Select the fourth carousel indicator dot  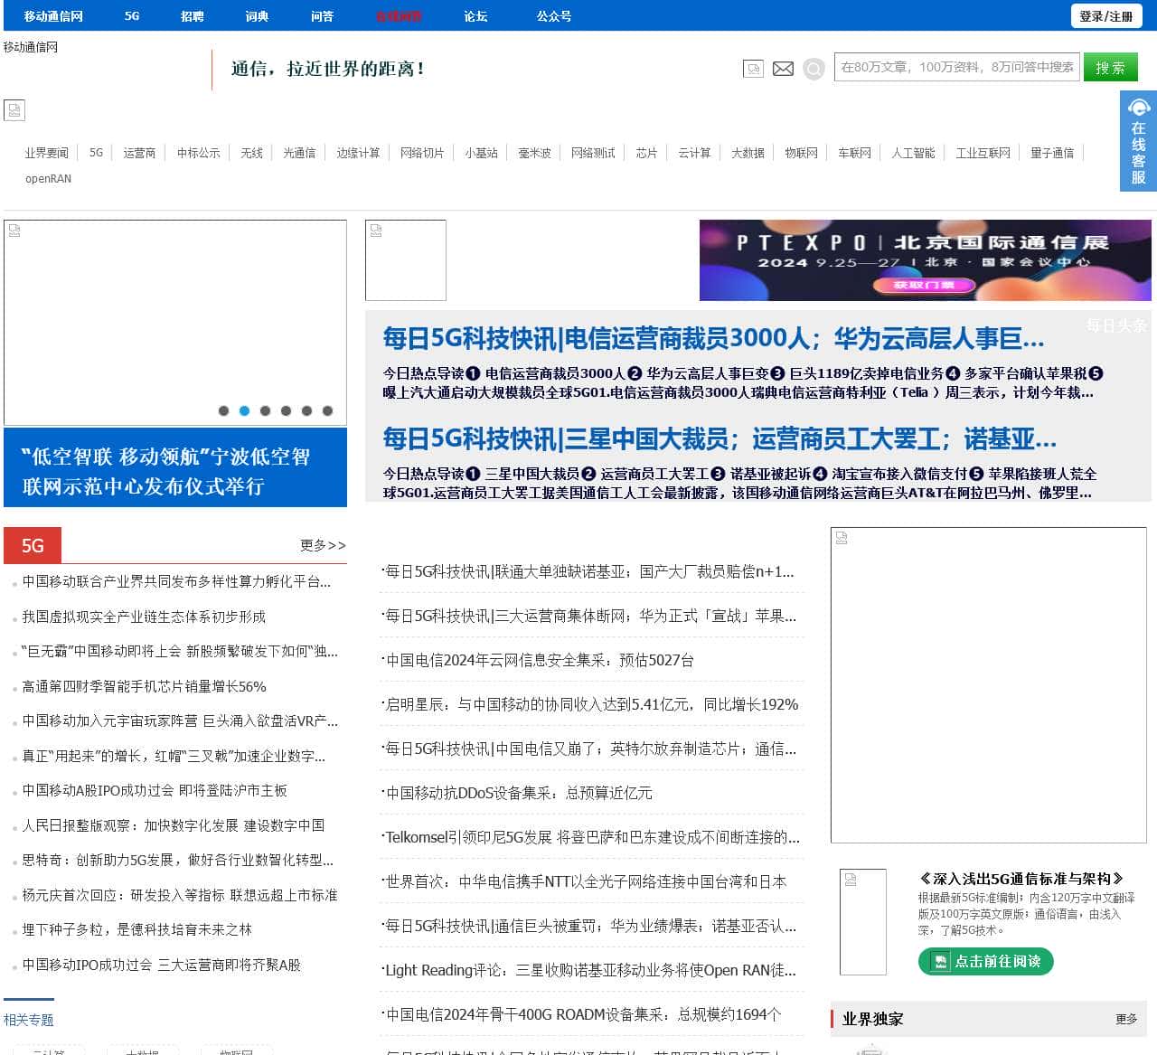[285, 410]
